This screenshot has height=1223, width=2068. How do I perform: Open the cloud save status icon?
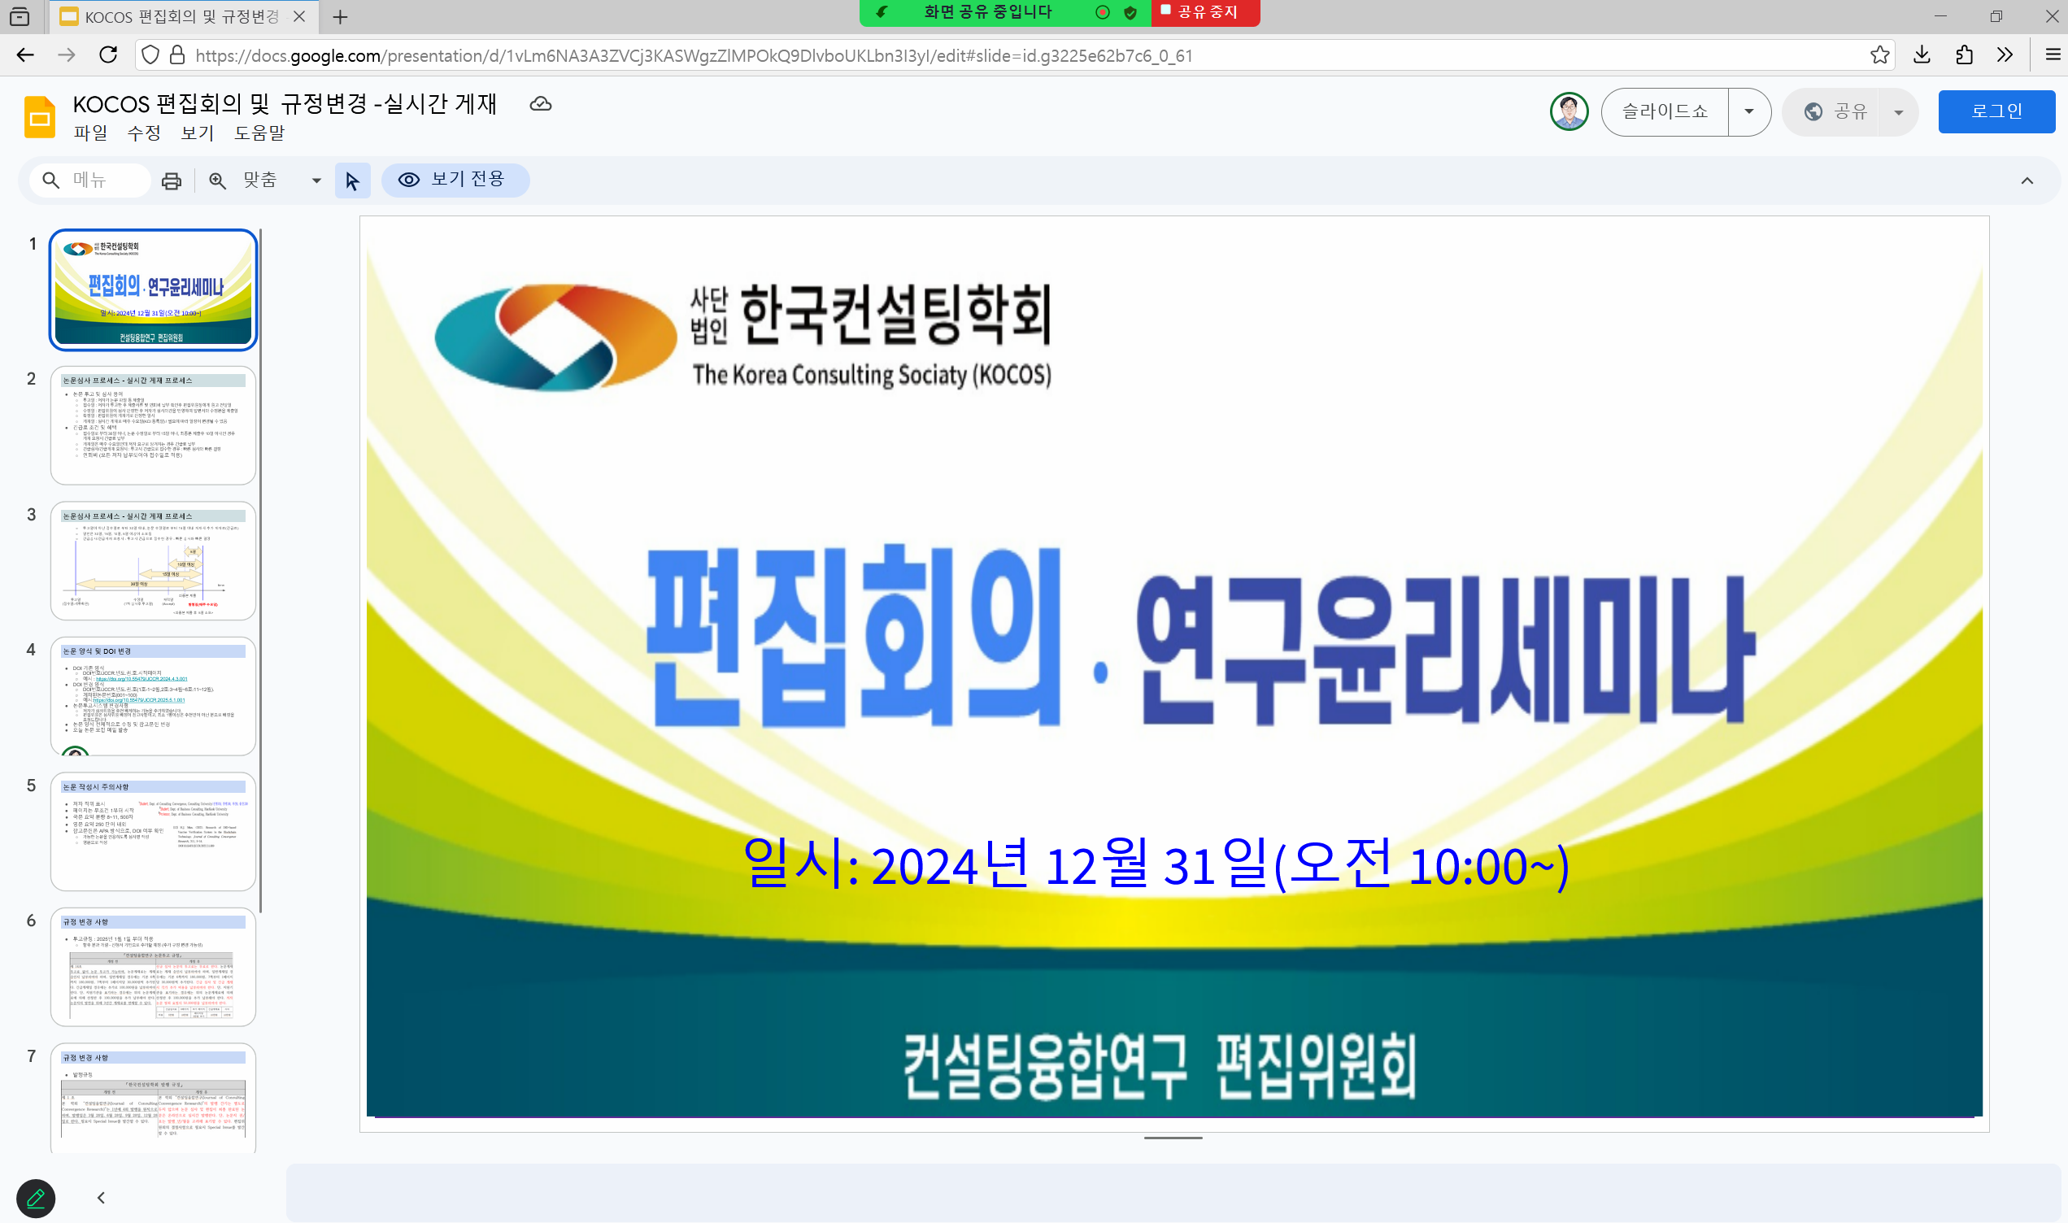click(541, 104)
